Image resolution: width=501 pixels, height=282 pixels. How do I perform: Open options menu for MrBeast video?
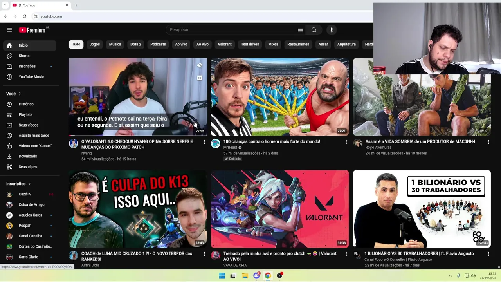[x=346, y=142]
